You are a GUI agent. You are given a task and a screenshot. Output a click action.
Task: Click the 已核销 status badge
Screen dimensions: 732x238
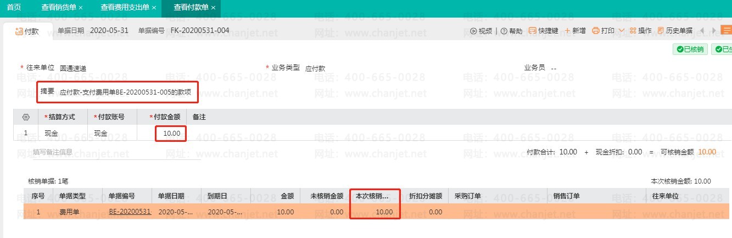690,49
